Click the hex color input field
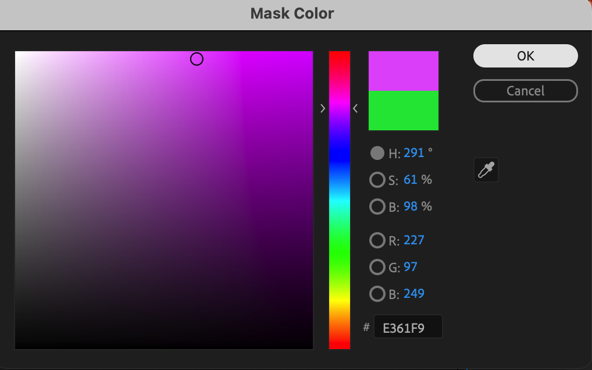Image resolution: width=592 pixels, height=370 pixels. coord(408,326)
